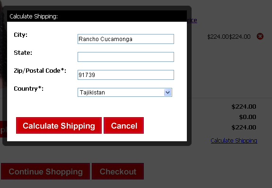
Task: Click the Calculate Shipping dialog title bar
Action: tap(97, 16)
